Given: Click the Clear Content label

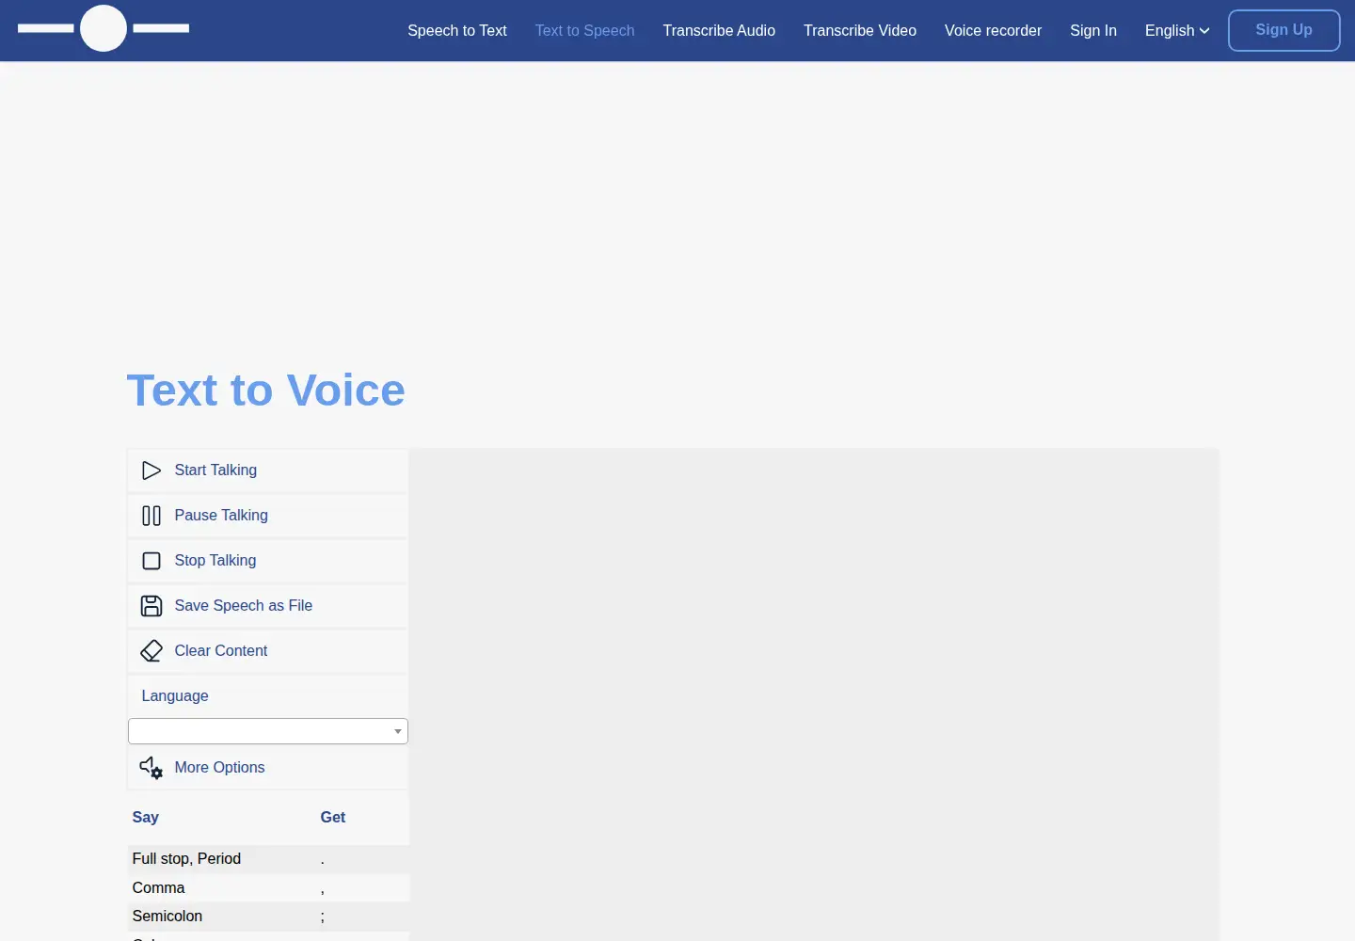Looking at the screenshot, I should 221,651.
